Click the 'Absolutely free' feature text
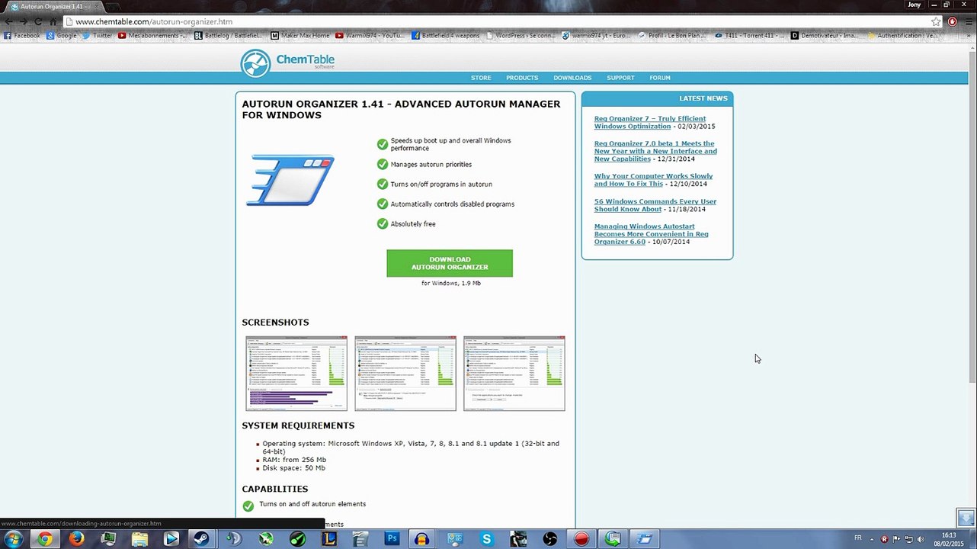 413,224
